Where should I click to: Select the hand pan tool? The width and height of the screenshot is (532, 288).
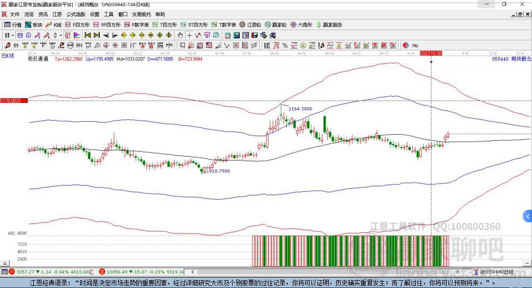180,35
